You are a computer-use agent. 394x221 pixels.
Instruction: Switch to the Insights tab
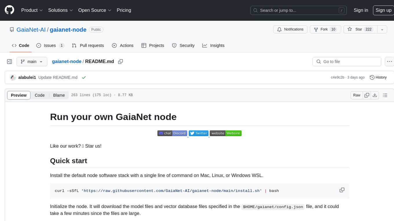213,45
